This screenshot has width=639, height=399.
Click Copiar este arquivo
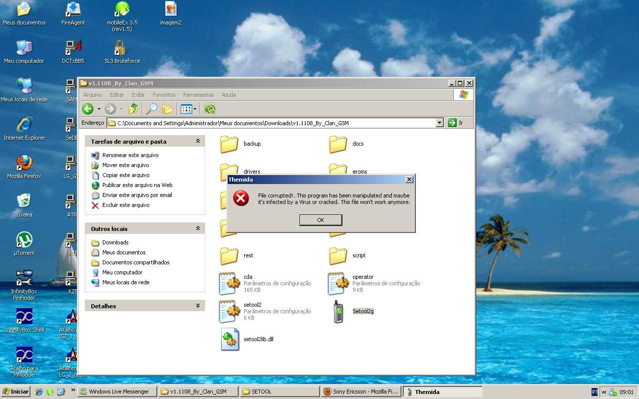(x=126, y=175)
